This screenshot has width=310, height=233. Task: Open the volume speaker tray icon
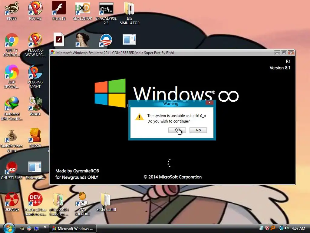(x=286, y=228)
